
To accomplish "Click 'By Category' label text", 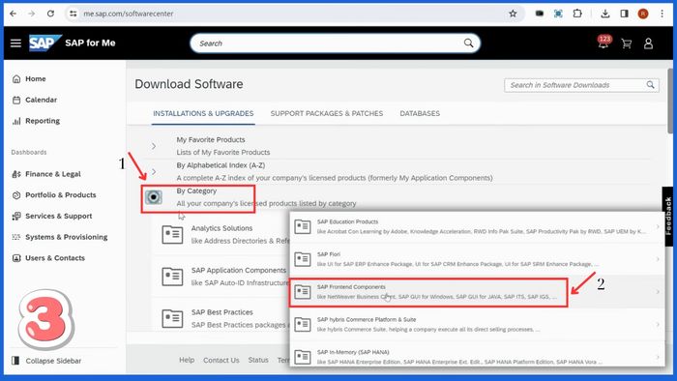I will tap(196, 190).
